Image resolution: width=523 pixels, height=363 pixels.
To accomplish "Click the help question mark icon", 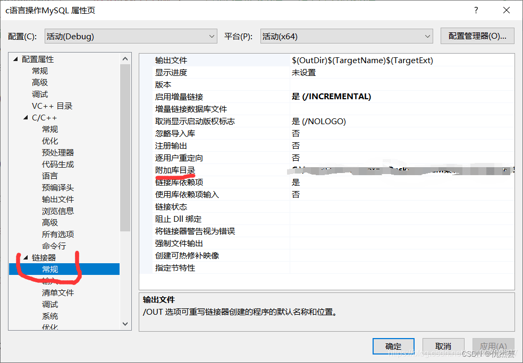I will click(x=476, y=10).
